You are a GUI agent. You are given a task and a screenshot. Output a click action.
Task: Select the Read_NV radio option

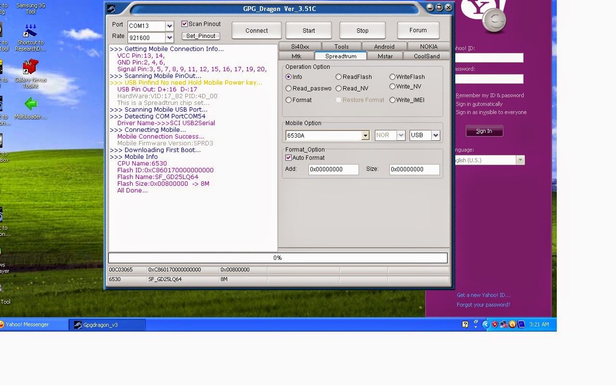pos(339,89)
